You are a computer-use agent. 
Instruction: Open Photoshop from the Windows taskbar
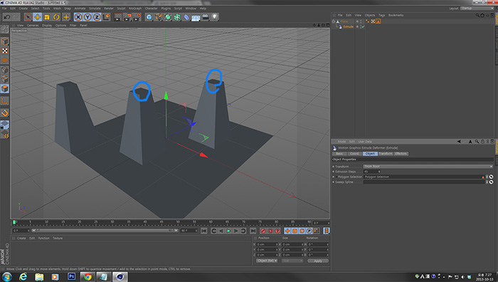pyautogui.click(x=72, y=276)
